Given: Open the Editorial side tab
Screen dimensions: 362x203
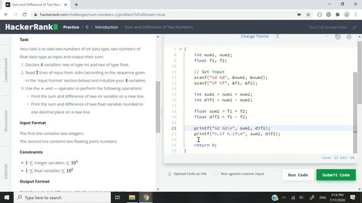Looking at the screenshot, I should [x=6, y=171].
